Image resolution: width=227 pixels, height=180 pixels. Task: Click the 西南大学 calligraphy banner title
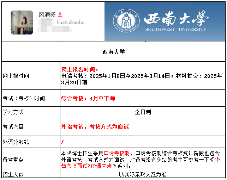point(176,18)
